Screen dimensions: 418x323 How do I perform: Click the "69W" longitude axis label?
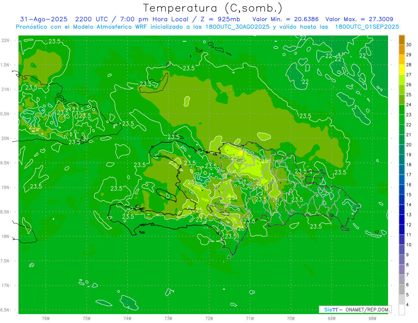[332, 318]
